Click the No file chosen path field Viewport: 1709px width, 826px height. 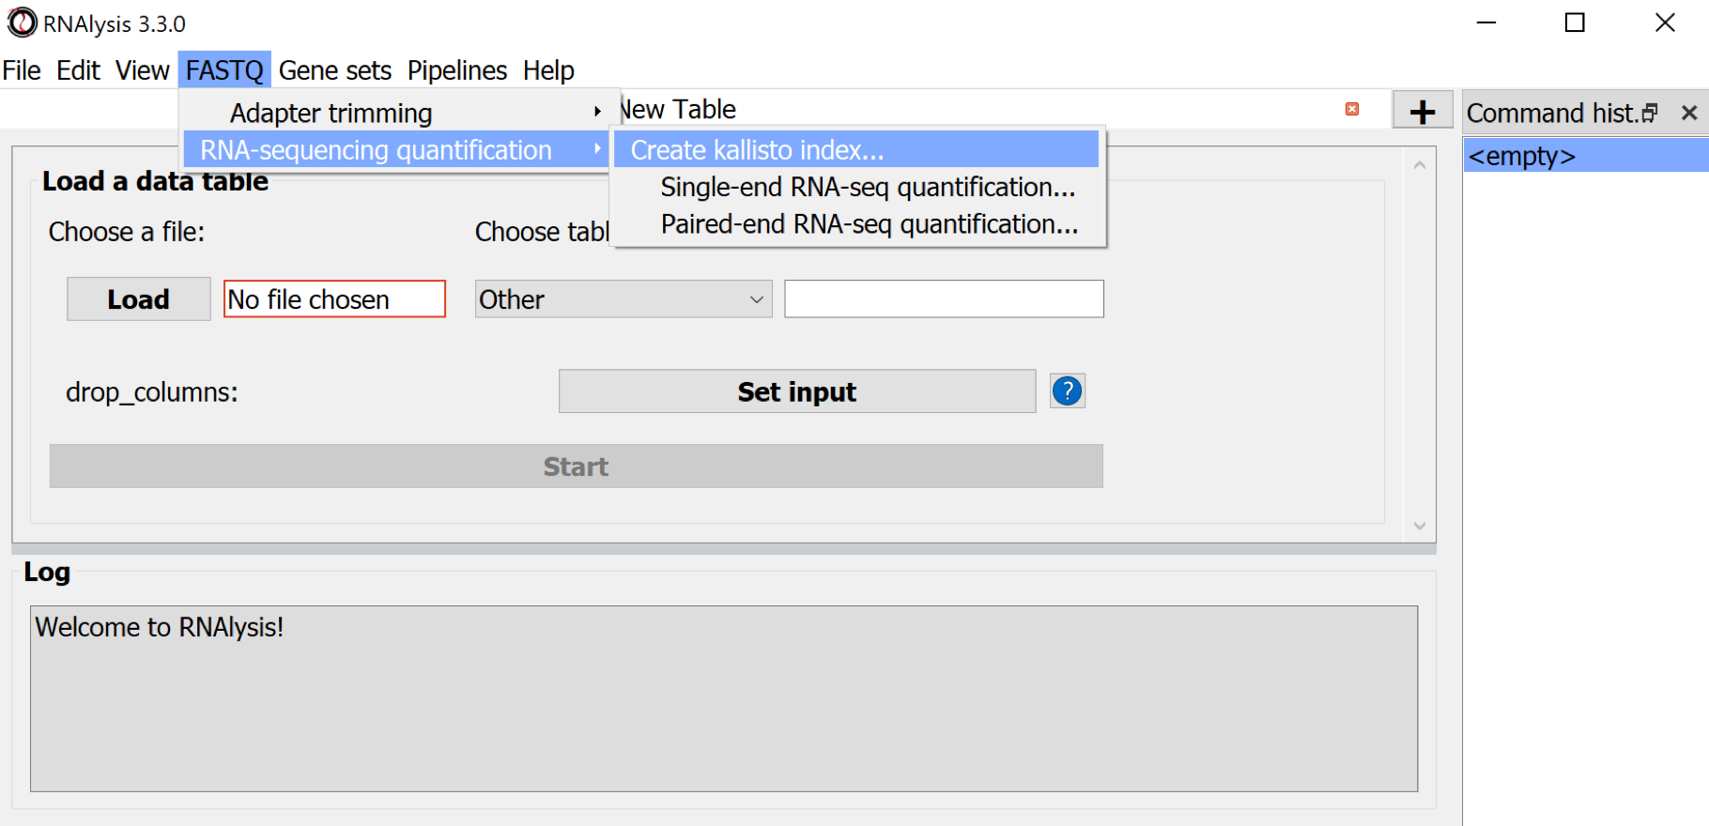pos(334,299)
